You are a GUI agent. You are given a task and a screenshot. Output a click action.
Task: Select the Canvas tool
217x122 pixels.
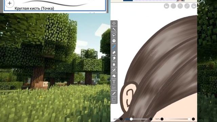coord(114,99)
